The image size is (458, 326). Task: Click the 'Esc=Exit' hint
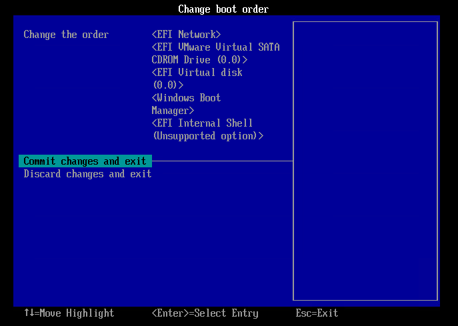317,313
